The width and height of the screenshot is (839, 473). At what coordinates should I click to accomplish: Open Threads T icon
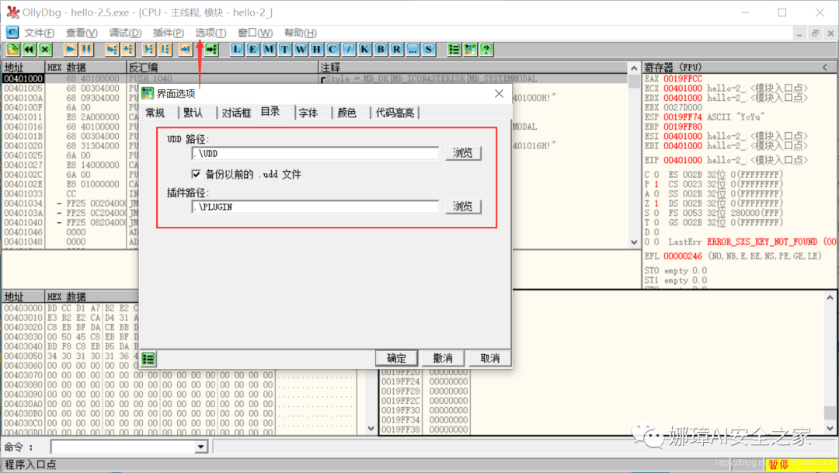click(284, 50)
